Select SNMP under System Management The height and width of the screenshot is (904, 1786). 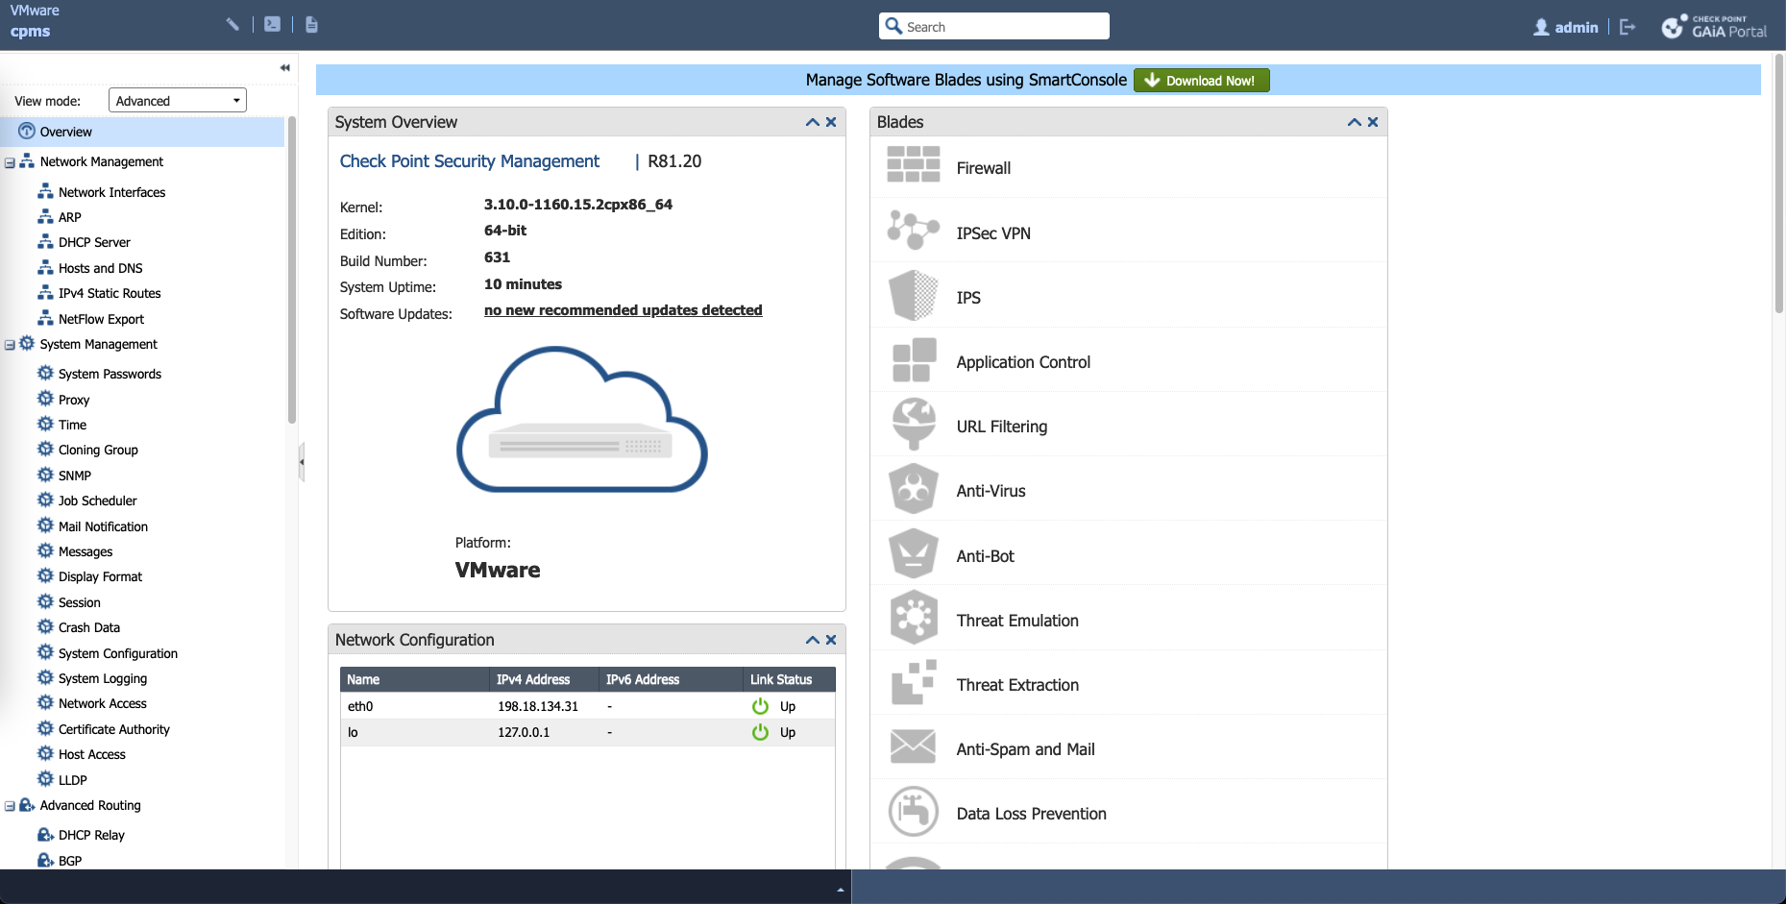75,476
